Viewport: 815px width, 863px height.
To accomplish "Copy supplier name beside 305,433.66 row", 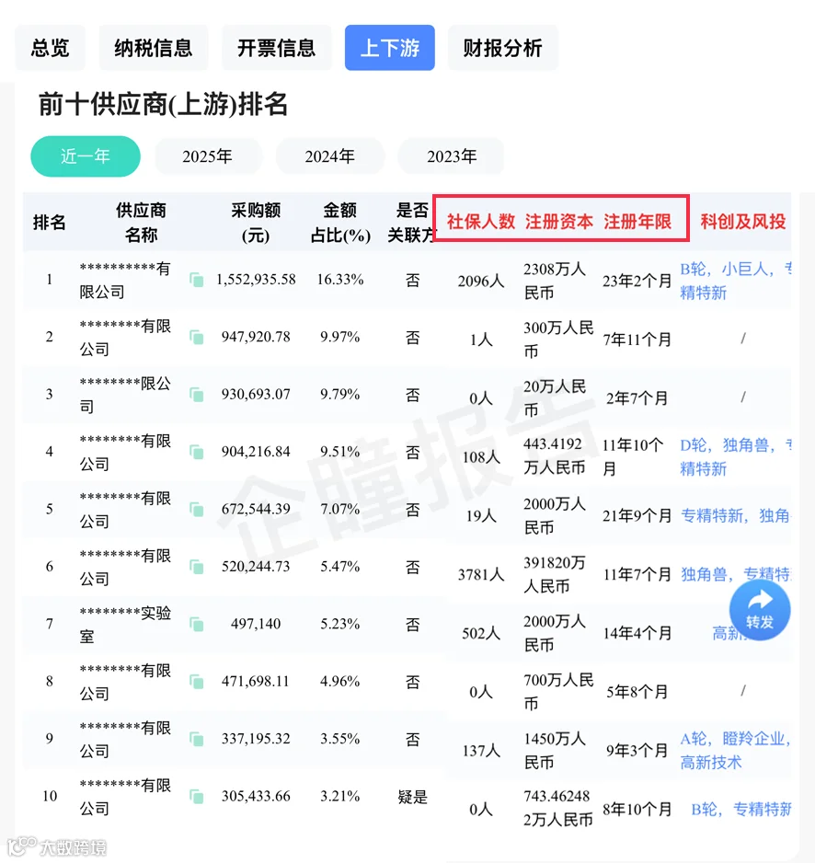I will coord(197,797).
